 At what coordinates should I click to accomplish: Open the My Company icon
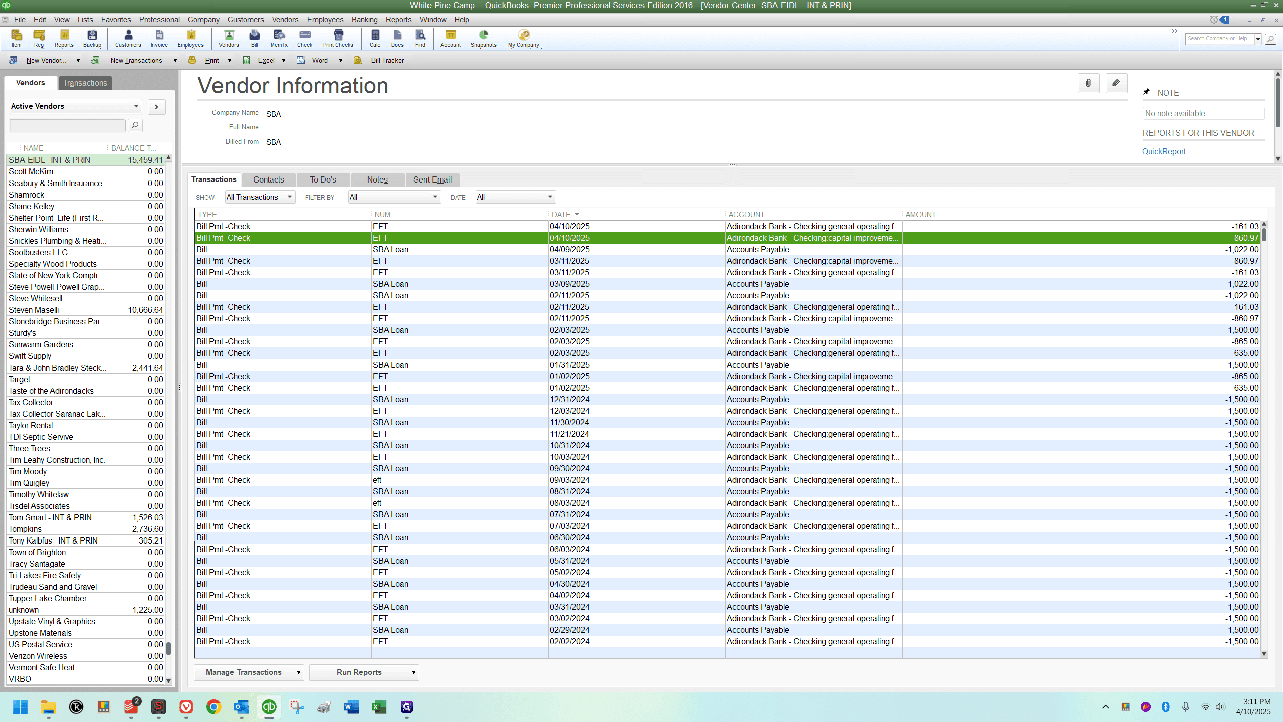524,39
